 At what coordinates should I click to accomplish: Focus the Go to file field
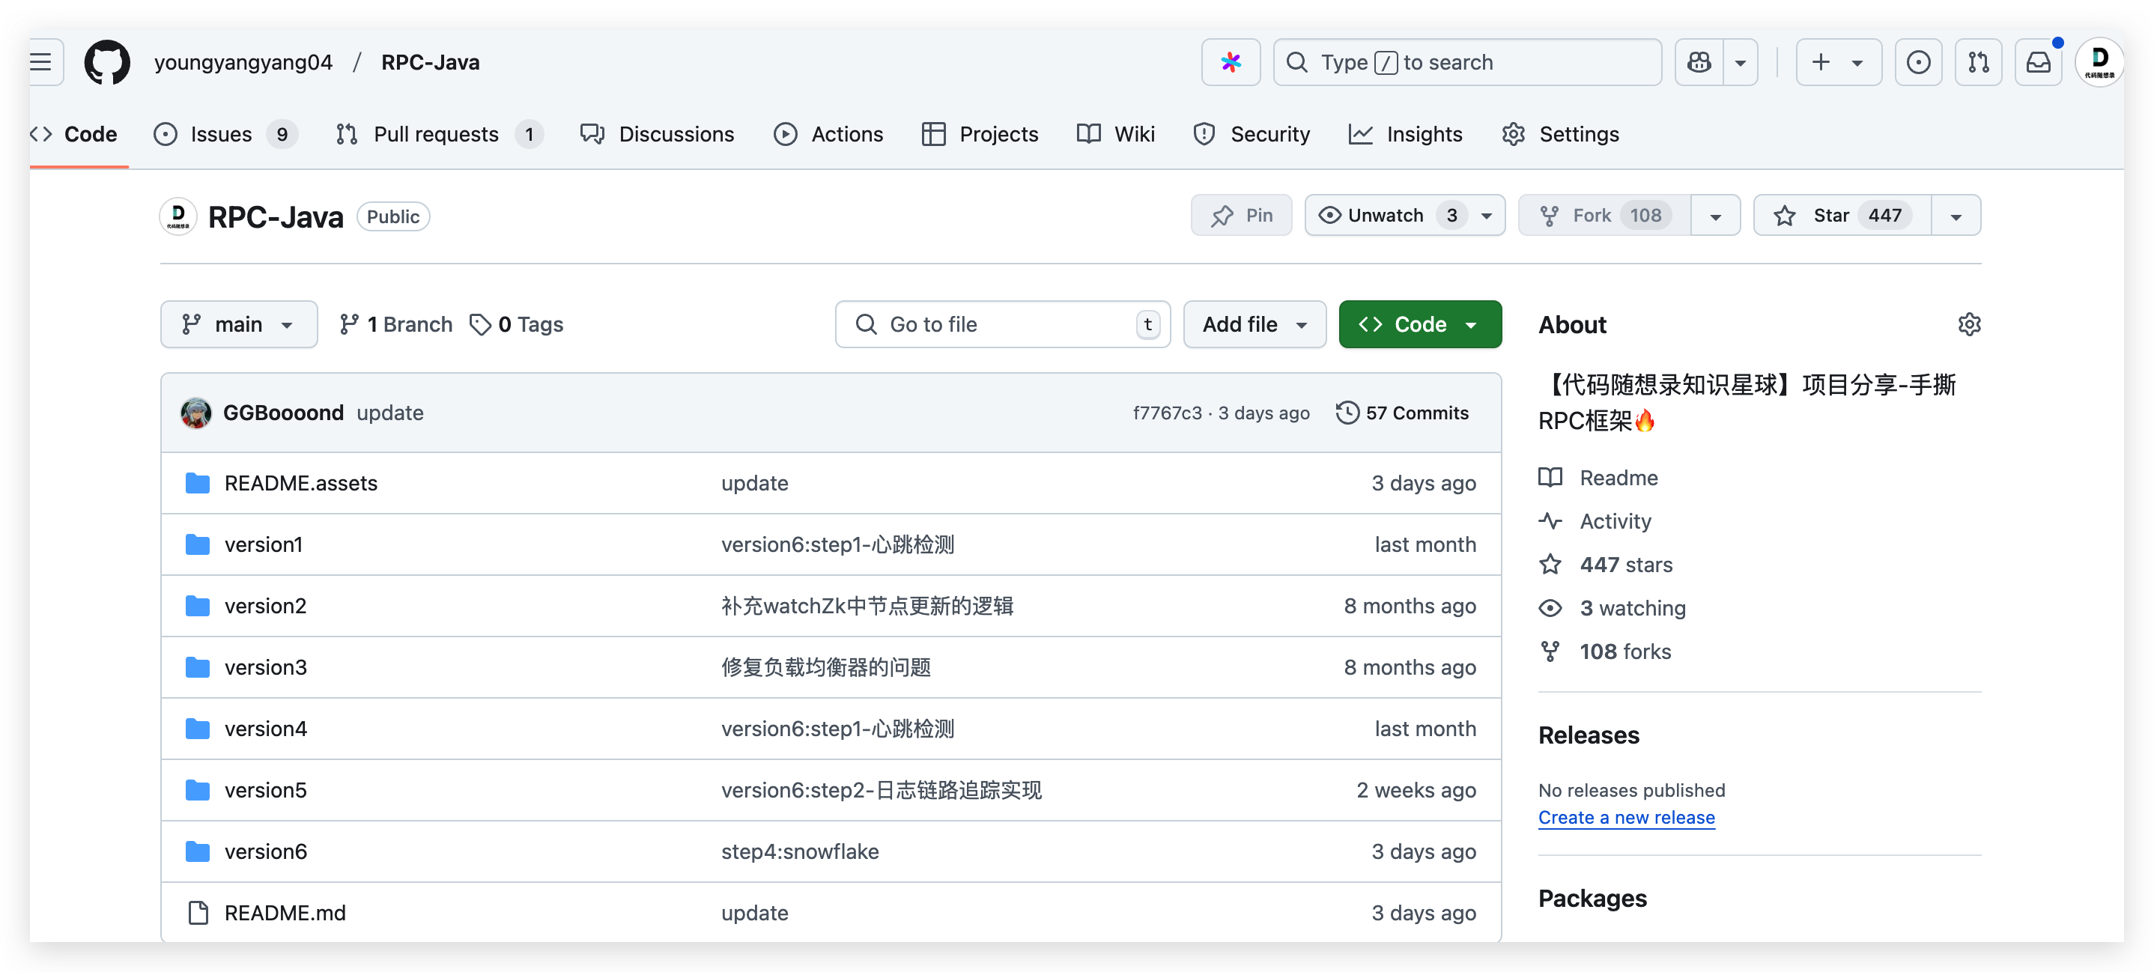tap(1002, 324)
